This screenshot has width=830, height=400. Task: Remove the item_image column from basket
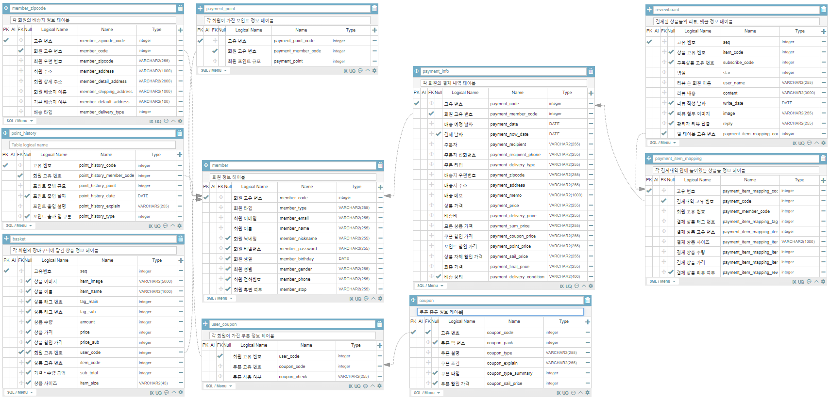(x=180, y=281)
